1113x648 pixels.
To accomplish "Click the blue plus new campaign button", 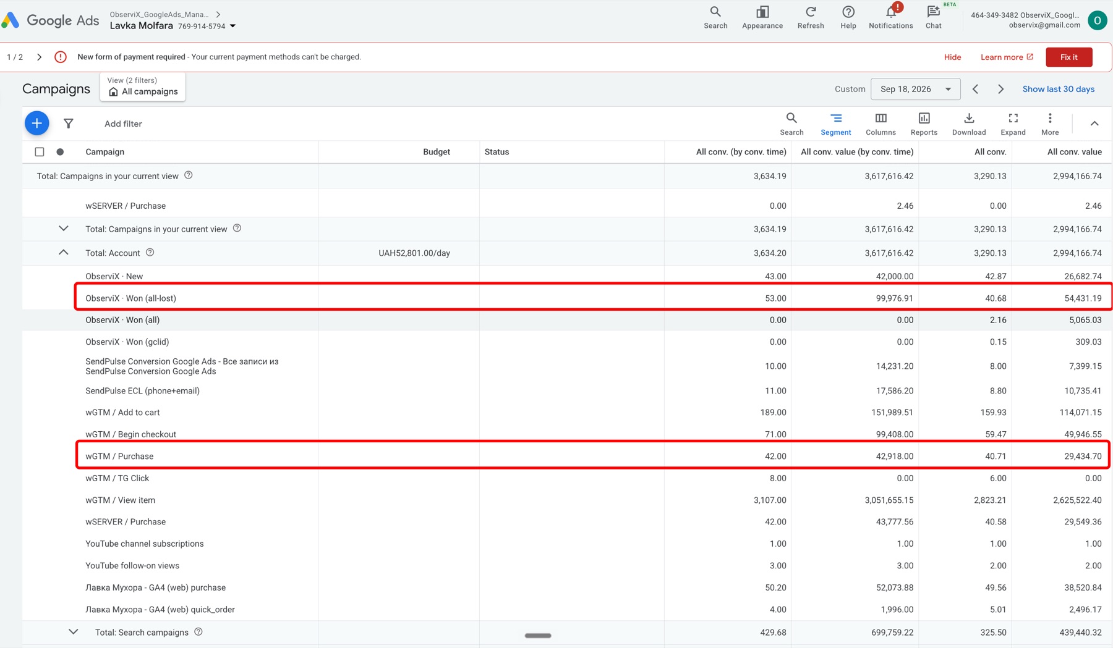I will [37, 123].
